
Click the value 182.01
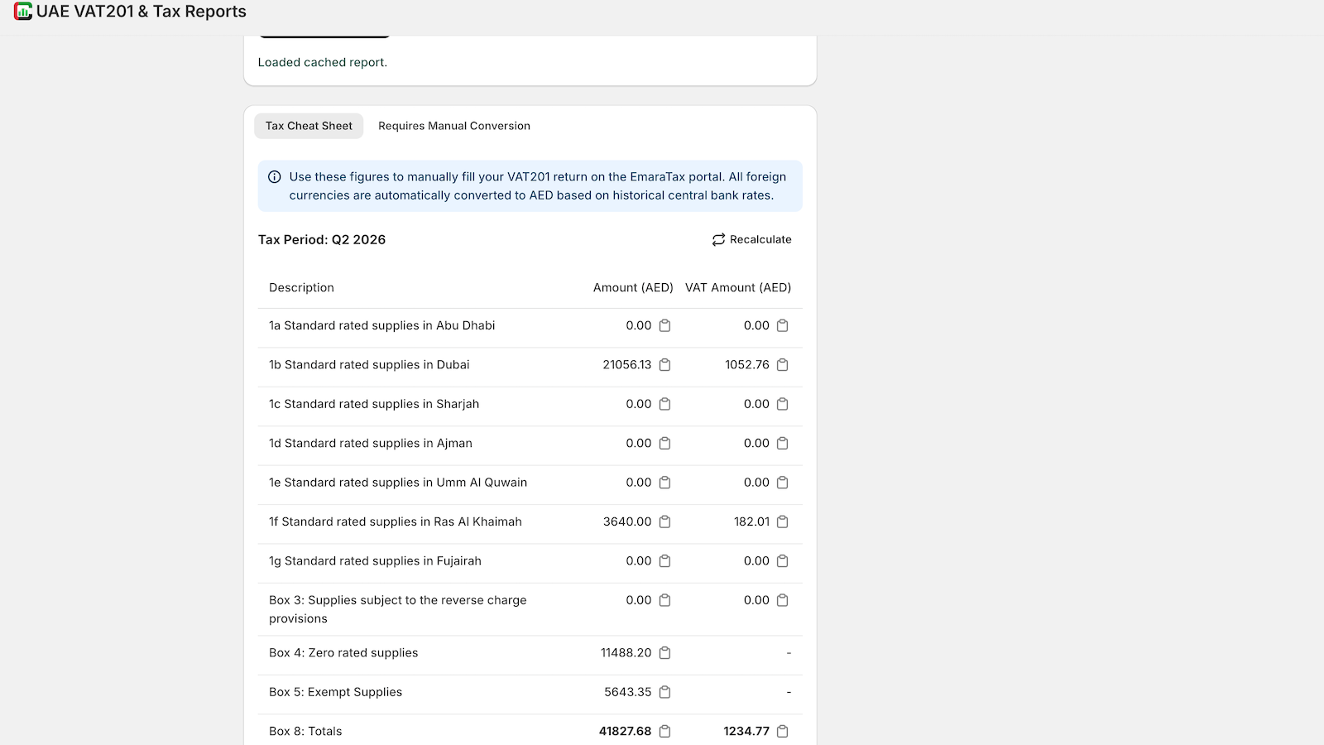pyautogui.click(x=752, y=521)
